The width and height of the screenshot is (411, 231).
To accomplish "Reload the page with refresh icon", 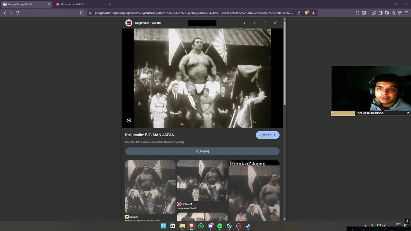I will pos(17,13).
